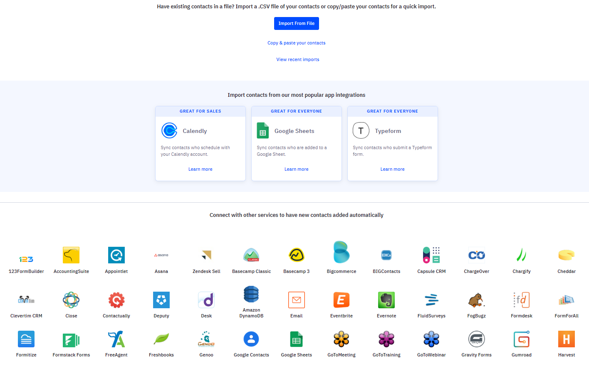Viewport: 589px width, 366px height.
Task: Select the GoToMeeting integration icon
Action: pyautogui.click(x=342, y=339)
